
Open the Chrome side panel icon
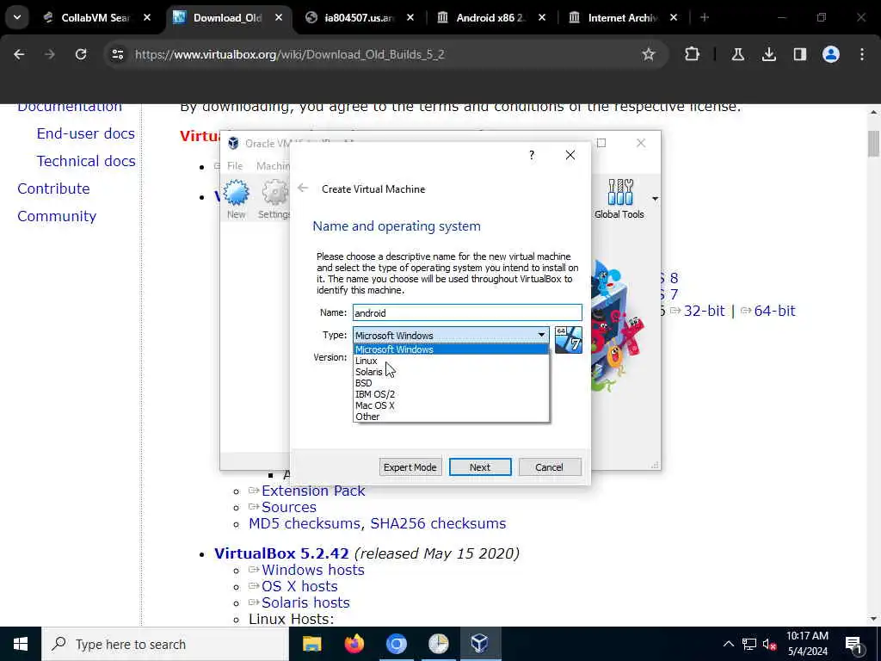(x=800, y=54)
